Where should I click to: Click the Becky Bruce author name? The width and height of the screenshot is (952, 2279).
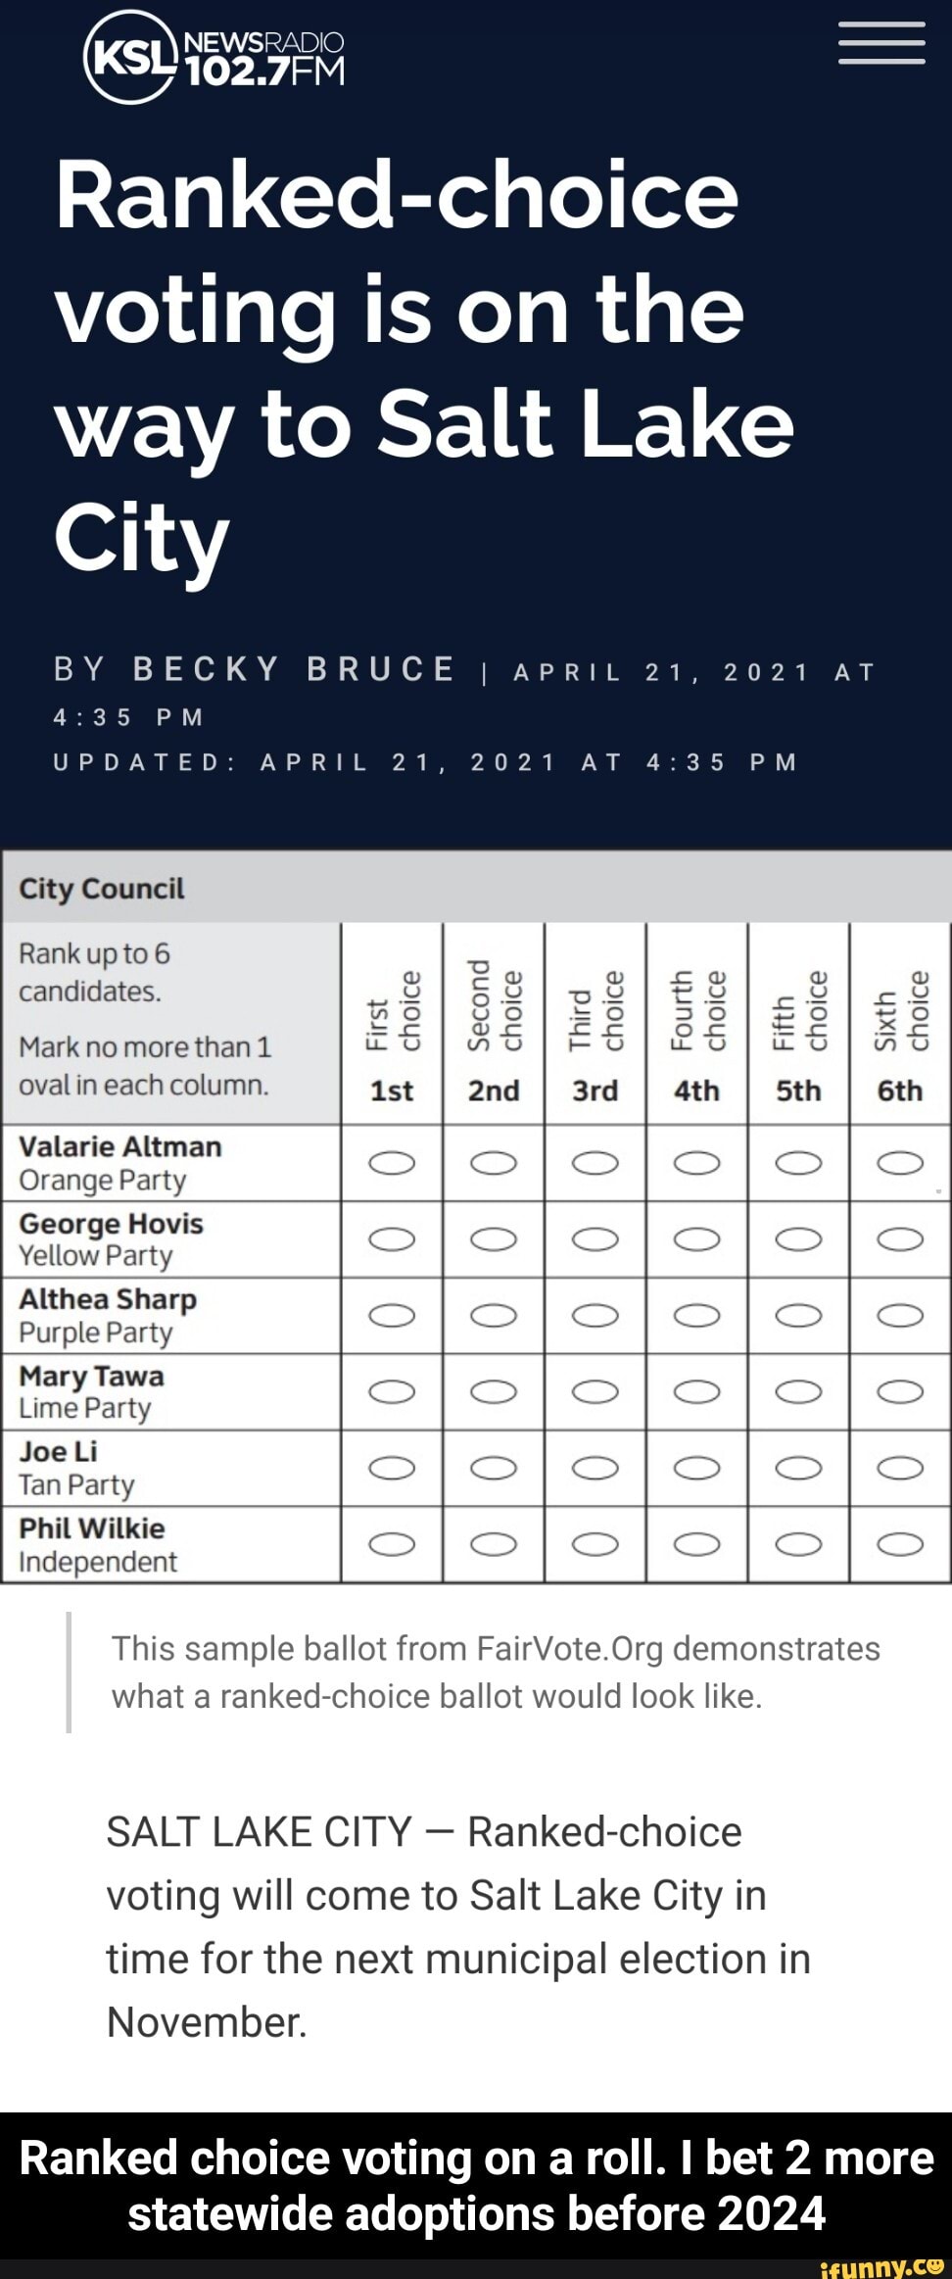pyautogui.click(x=294, y=669)
